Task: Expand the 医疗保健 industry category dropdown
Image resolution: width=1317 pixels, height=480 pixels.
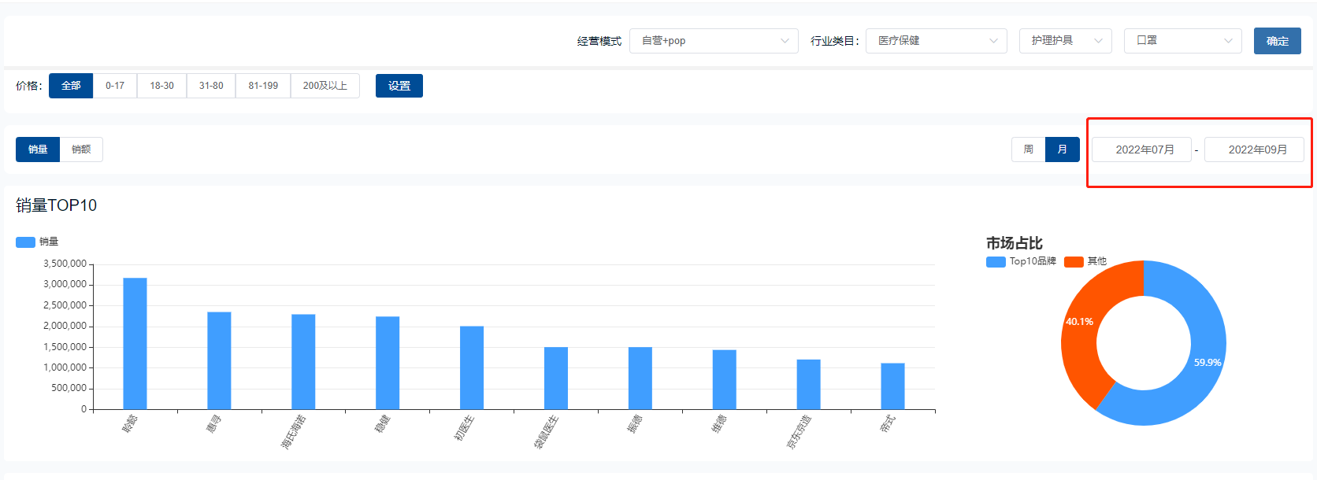Action: (937, 41)
